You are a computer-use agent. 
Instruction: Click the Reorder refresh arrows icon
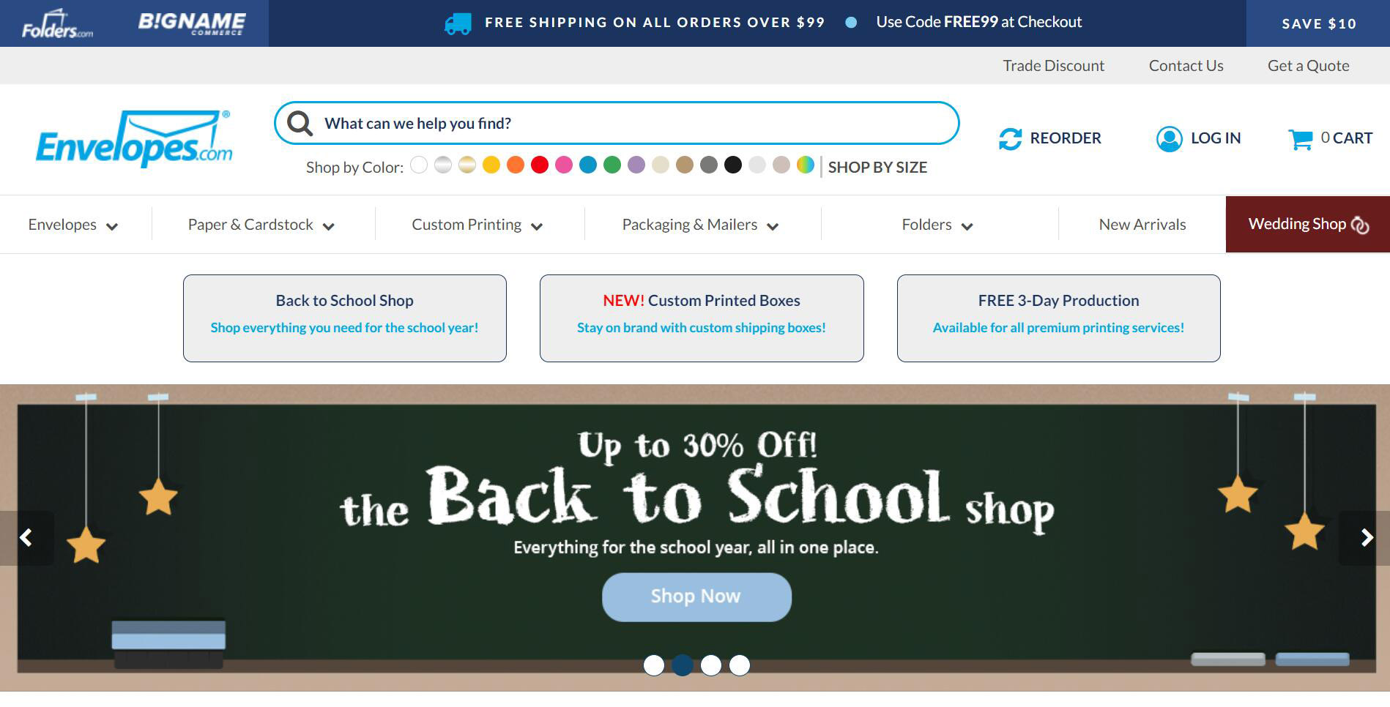click(x=1010, y=138)
